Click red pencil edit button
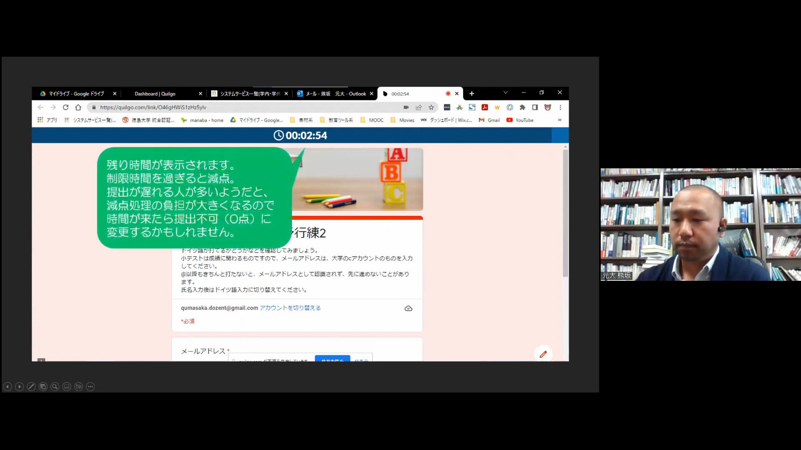 coord(543,354)
